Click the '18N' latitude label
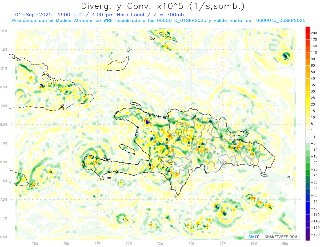Viewport: 320px width, 247px height. [x=4, y=181]
